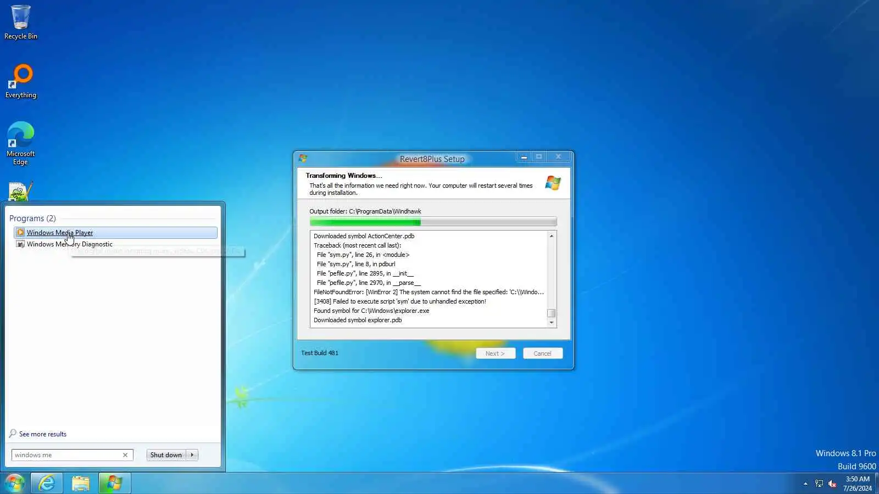Image resolution: width=879 pixels, height=494 pixels.
Task: Click Next in Revert8Plus Setup
Action: tap(496, 353)
